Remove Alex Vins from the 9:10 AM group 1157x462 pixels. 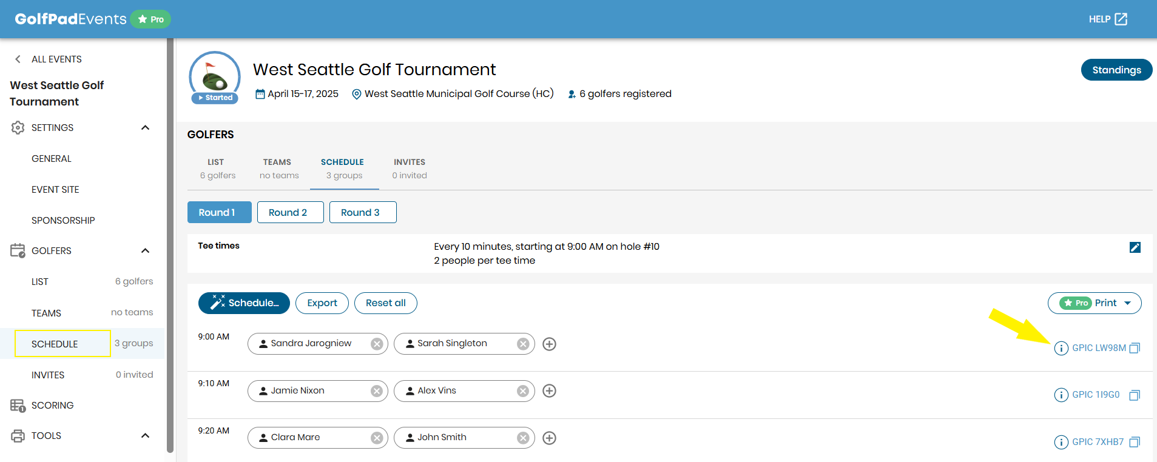tap(523, 391)
